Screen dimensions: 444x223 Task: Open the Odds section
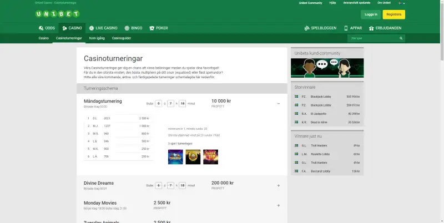coord(47,28)
